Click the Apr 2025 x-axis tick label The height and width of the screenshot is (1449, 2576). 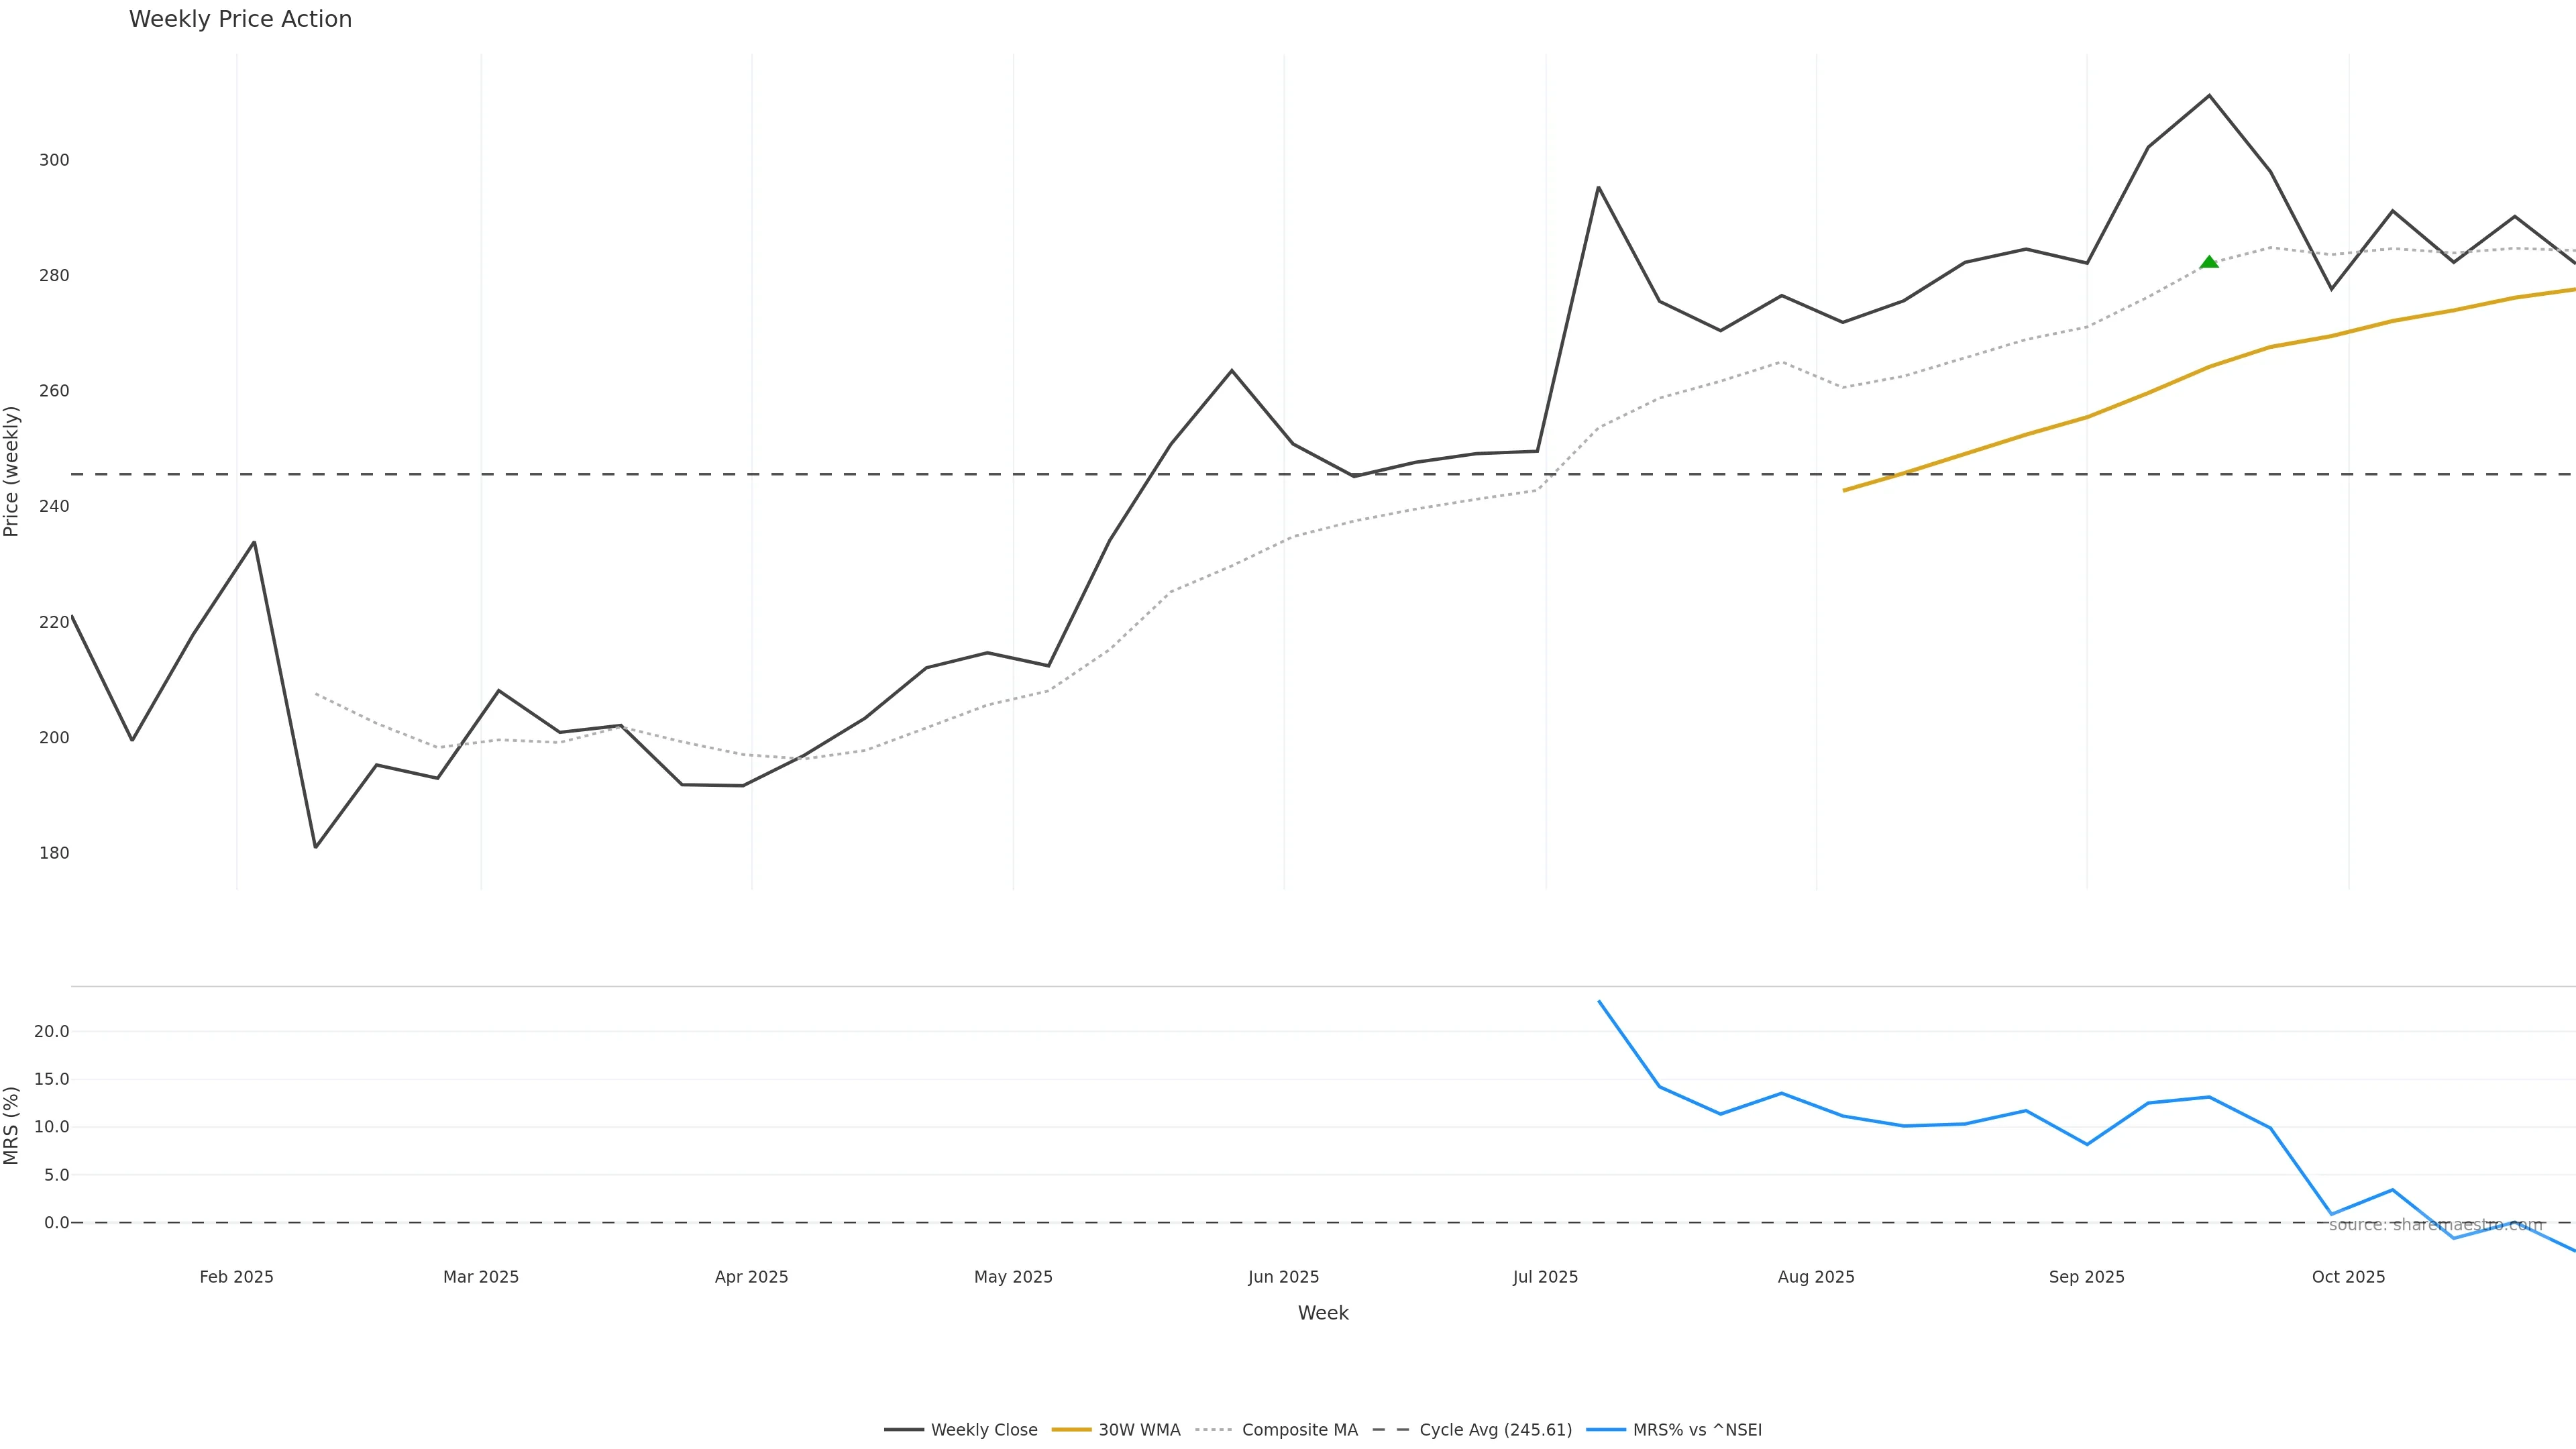(751, 1277)
